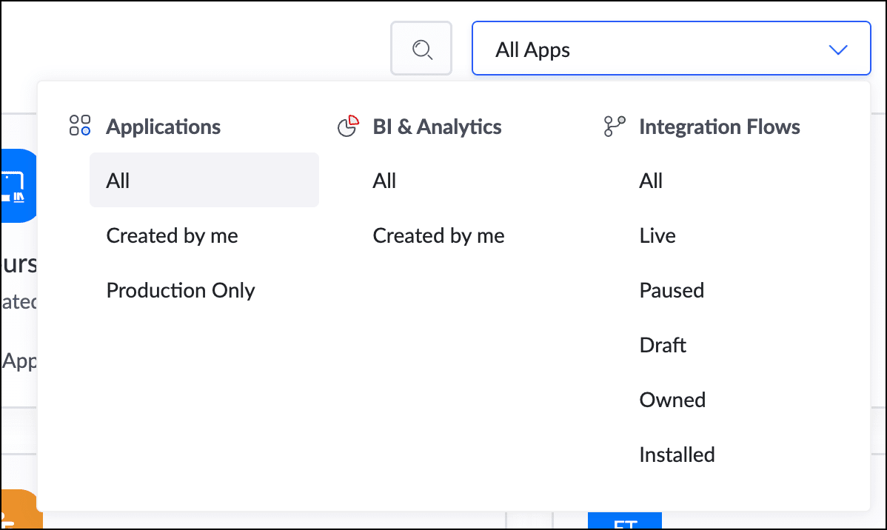Click the search magnifier icon button
This screenshot has width=887, height=530.
pos(421,49)
